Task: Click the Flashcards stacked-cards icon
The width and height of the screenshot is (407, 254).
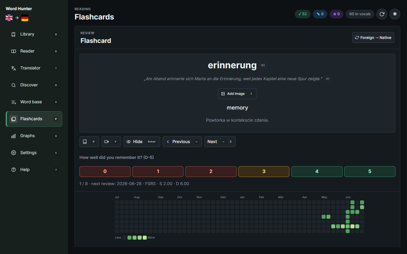Action: pos(13,119)
